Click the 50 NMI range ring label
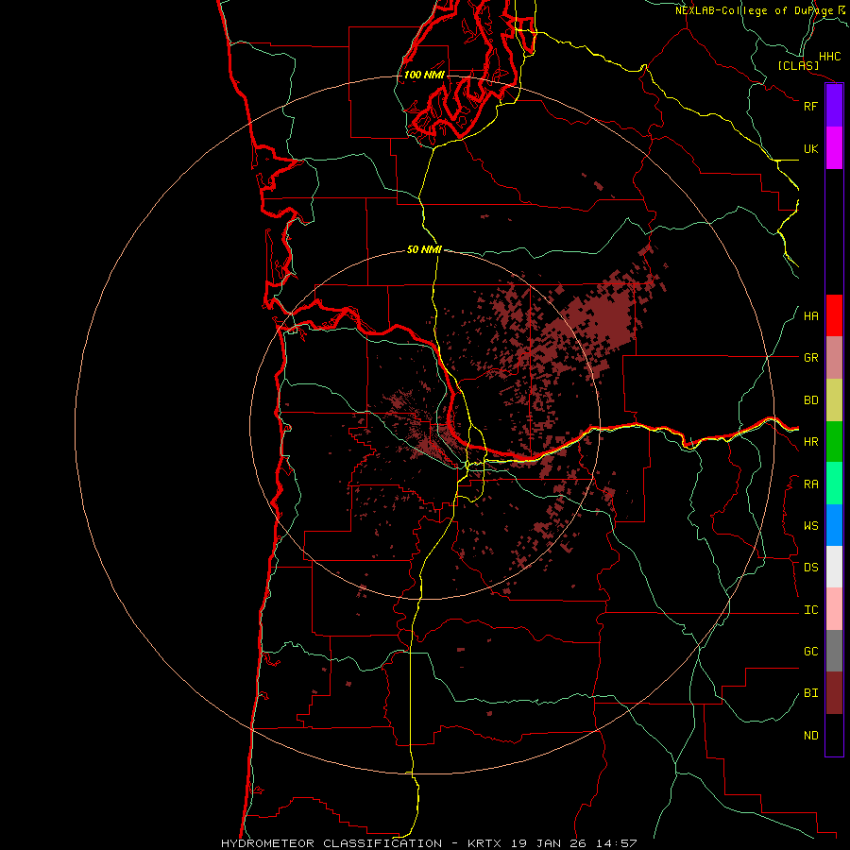 [x=424, y=249]
